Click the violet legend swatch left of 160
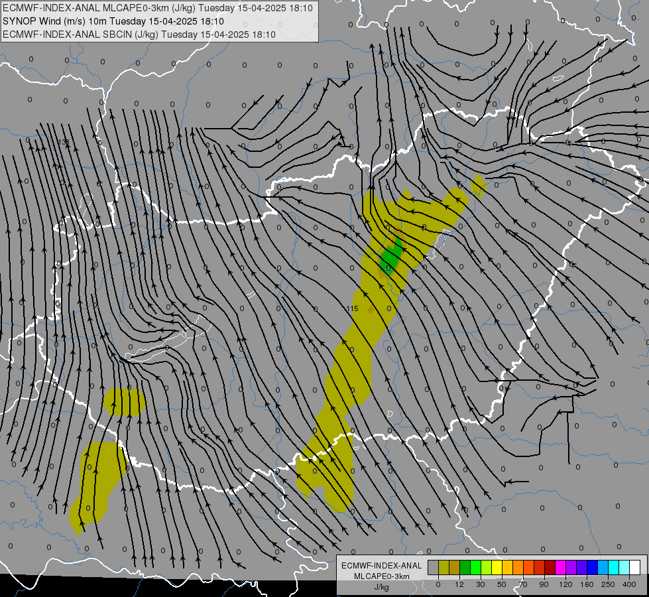 582,567
